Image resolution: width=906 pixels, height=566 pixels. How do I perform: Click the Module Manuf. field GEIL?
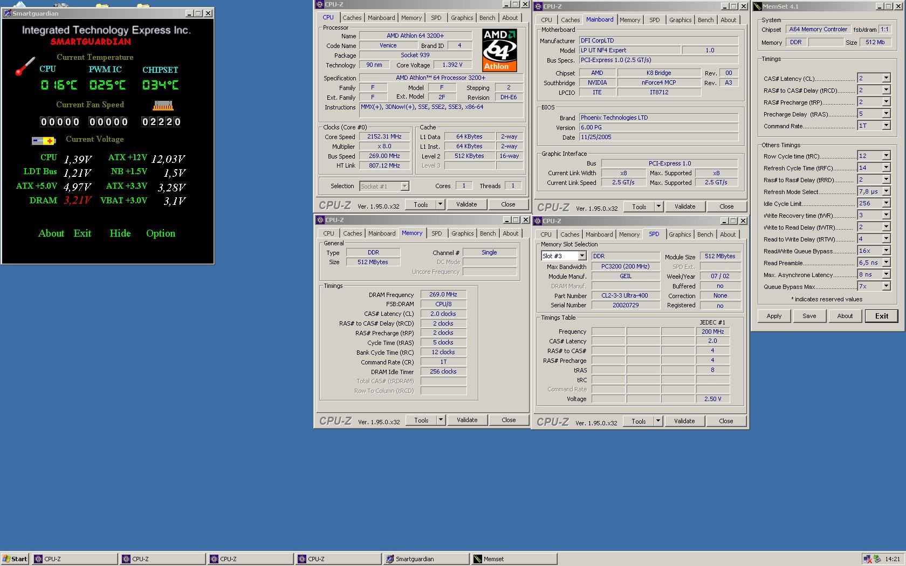coord(626,276)
